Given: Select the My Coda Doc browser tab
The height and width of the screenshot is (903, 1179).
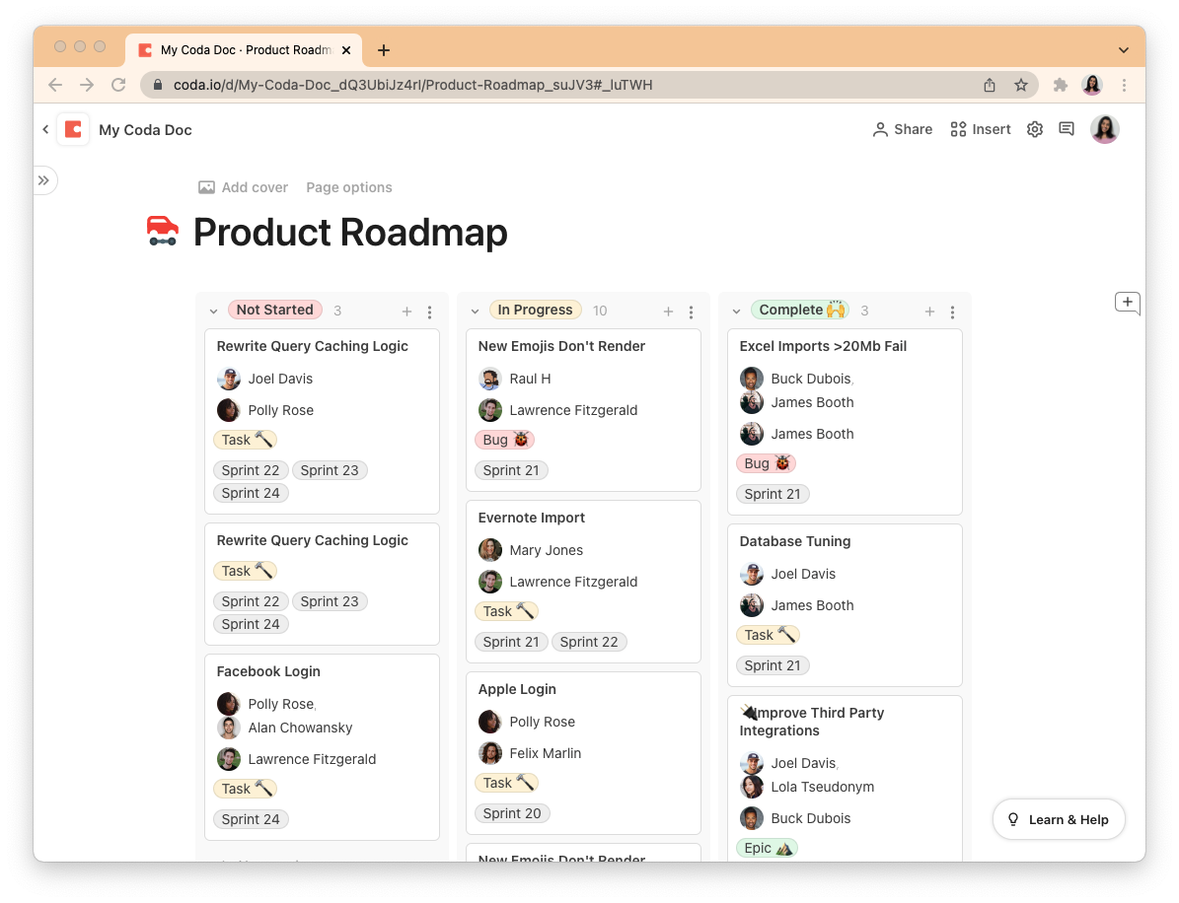Looking at the screenshot, I should click(244, 50).
